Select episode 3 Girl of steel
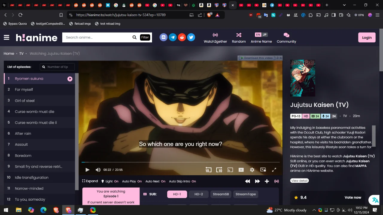 coord(39,101)
